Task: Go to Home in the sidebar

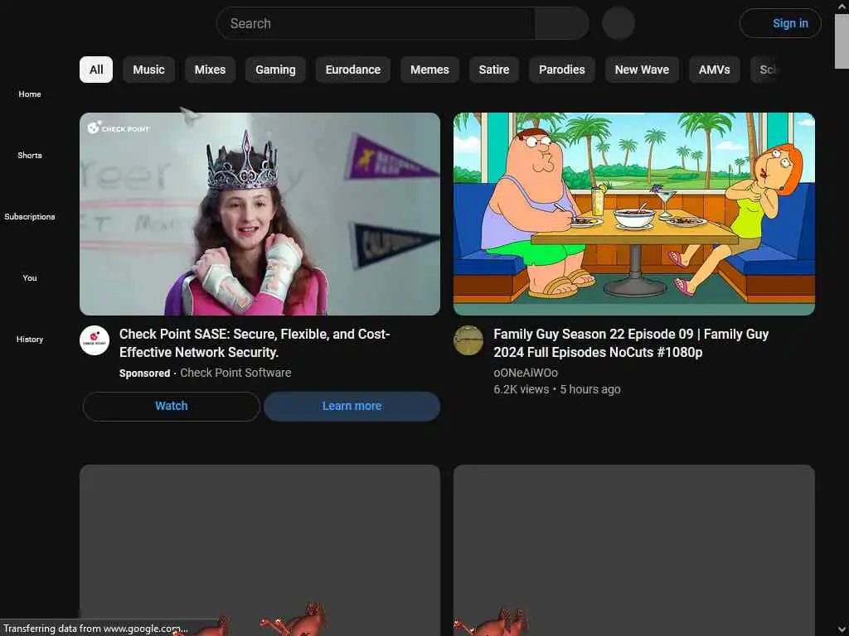Action: [x=30, y=94]
